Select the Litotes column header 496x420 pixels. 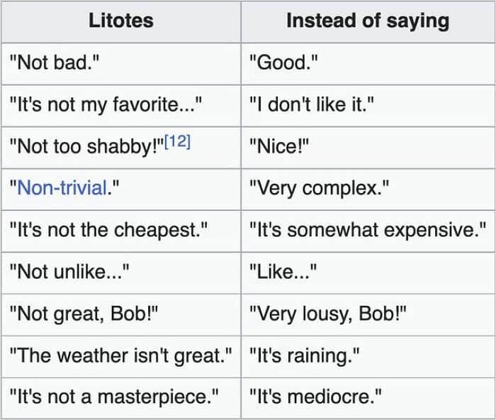coord(120,21)
